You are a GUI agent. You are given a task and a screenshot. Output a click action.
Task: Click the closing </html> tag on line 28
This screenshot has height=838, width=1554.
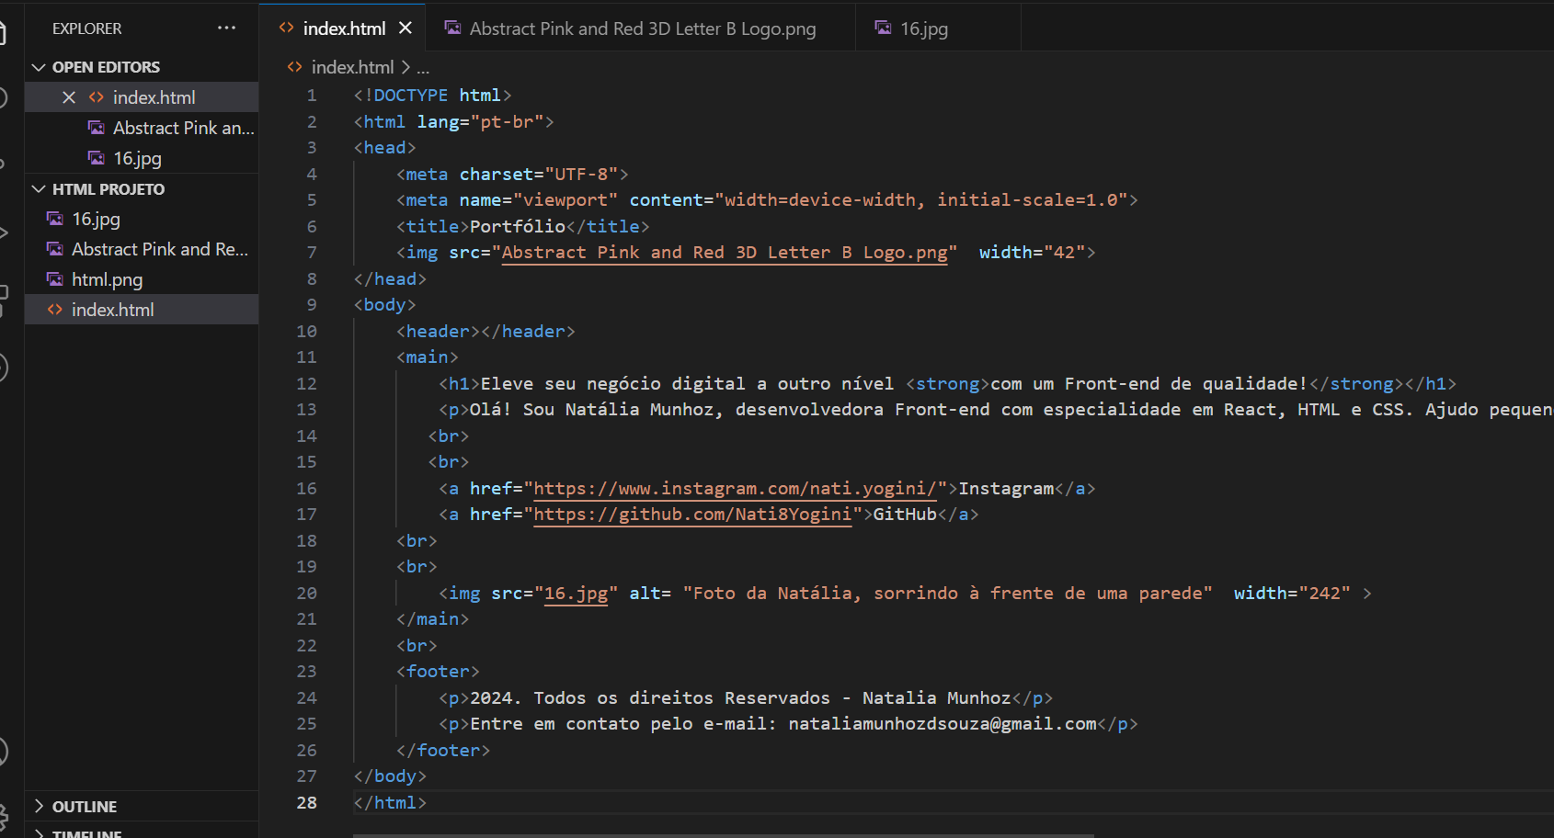[390, 802]
